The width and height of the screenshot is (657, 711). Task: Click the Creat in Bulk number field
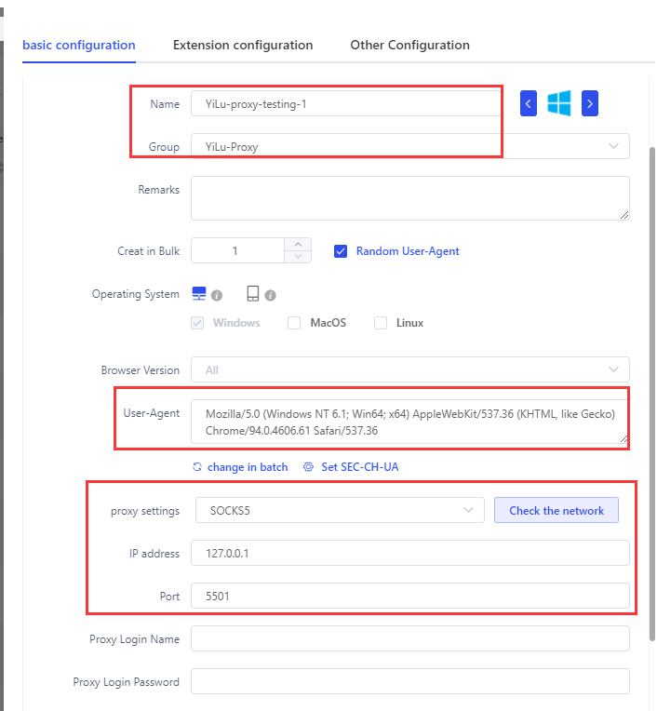(x=237, y=250)
